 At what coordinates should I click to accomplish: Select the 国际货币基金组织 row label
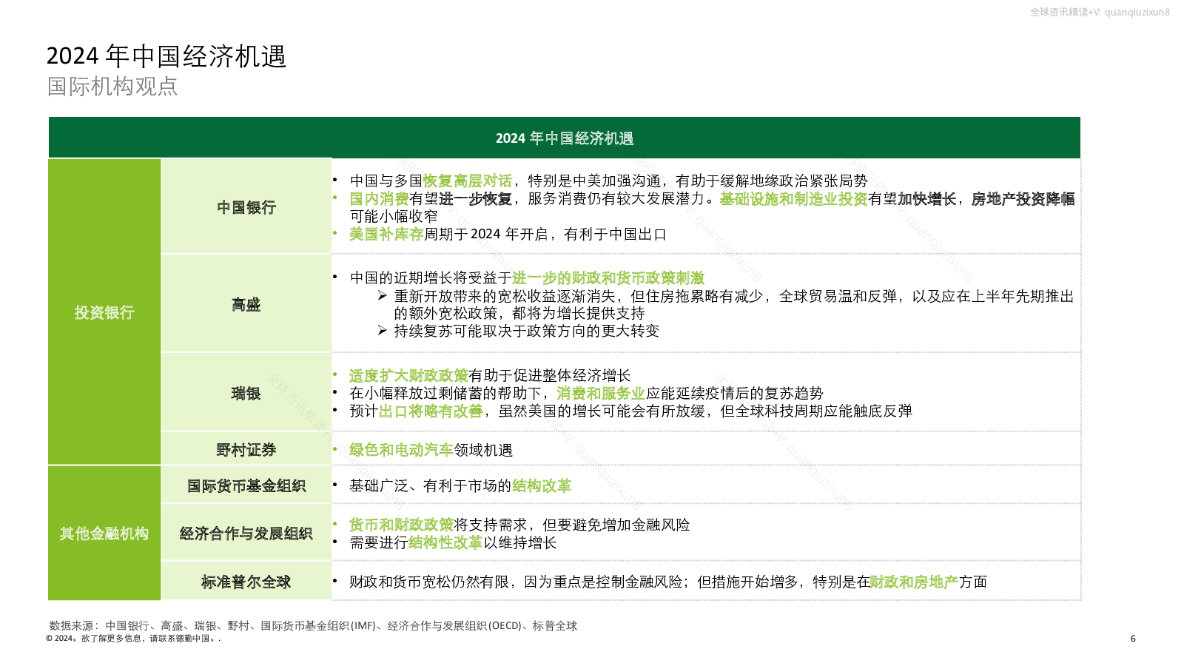(x=246, y=486)
